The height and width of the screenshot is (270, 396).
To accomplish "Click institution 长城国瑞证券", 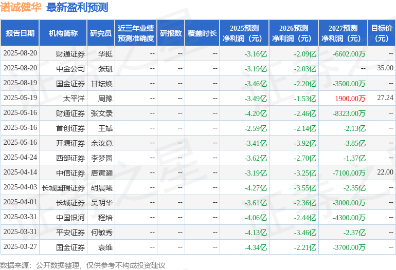I will pos(63,188).
